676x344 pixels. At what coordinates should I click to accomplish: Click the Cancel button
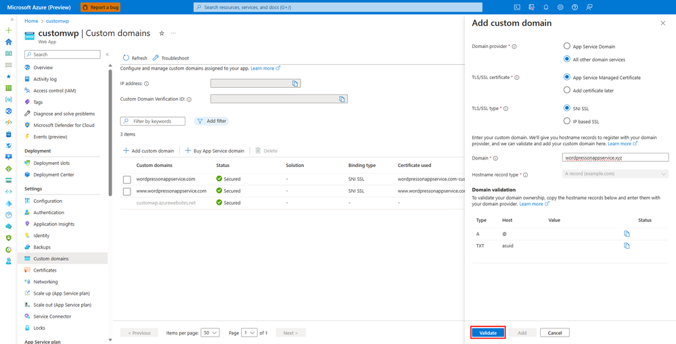point(554,333)
